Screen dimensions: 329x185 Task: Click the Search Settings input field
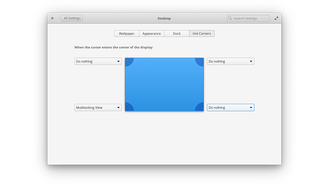pyautogui.click(x=250, y=18)
